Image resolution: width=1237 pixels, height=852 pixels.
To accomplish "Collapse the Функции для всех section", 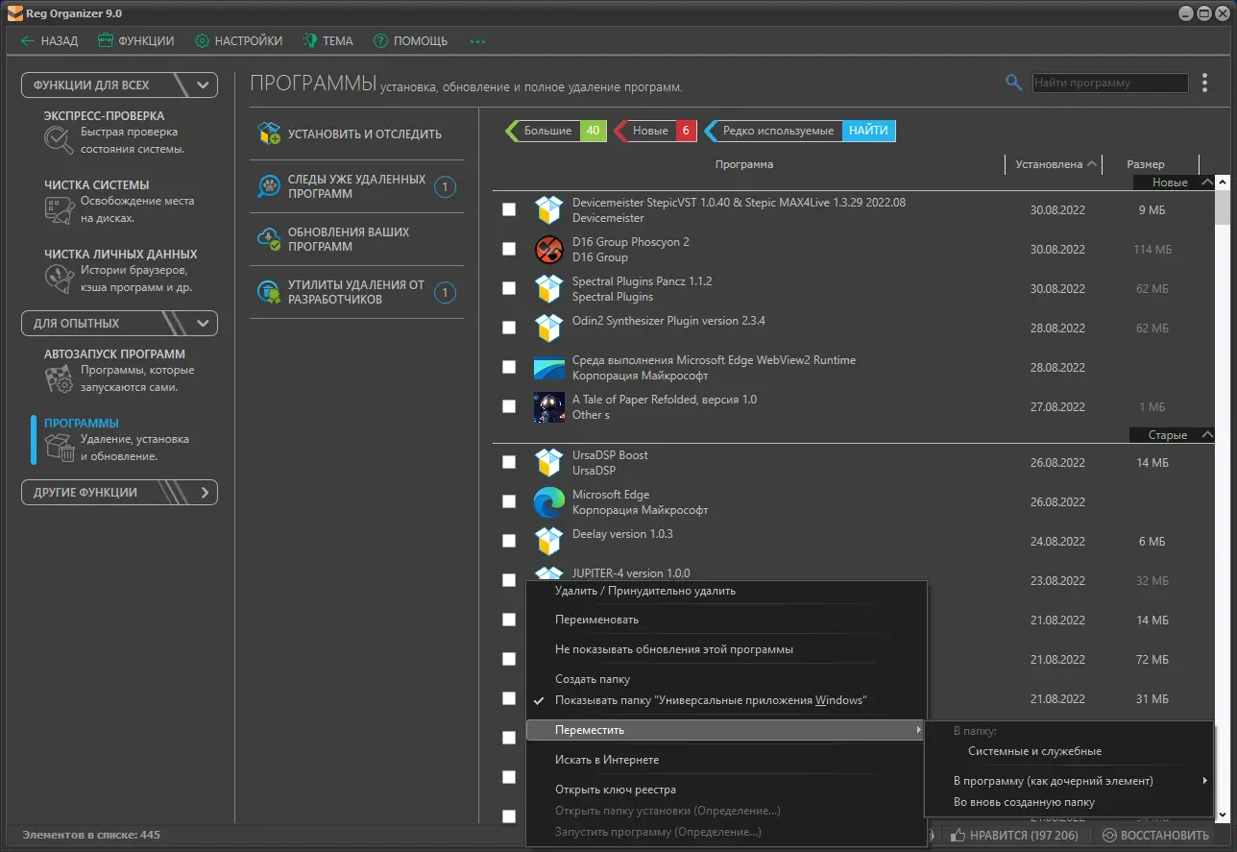I will point(203,85).
